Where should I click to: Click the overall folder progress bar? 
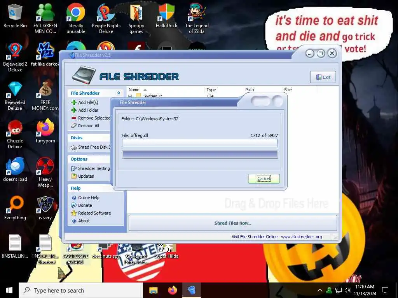(200, 154)
